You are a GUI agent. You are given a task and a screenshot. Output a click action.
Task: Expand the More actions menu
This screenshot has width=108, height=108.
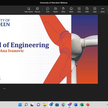click(x=103, y=10)
